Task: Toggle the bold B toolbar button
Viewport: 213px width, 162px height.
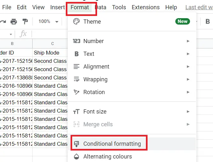Action: click(x=208, y=21)
